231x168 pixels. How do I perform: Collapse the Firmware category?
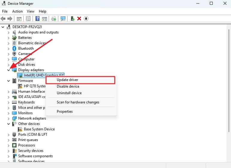pyautogui.click(x=9, y=81)
